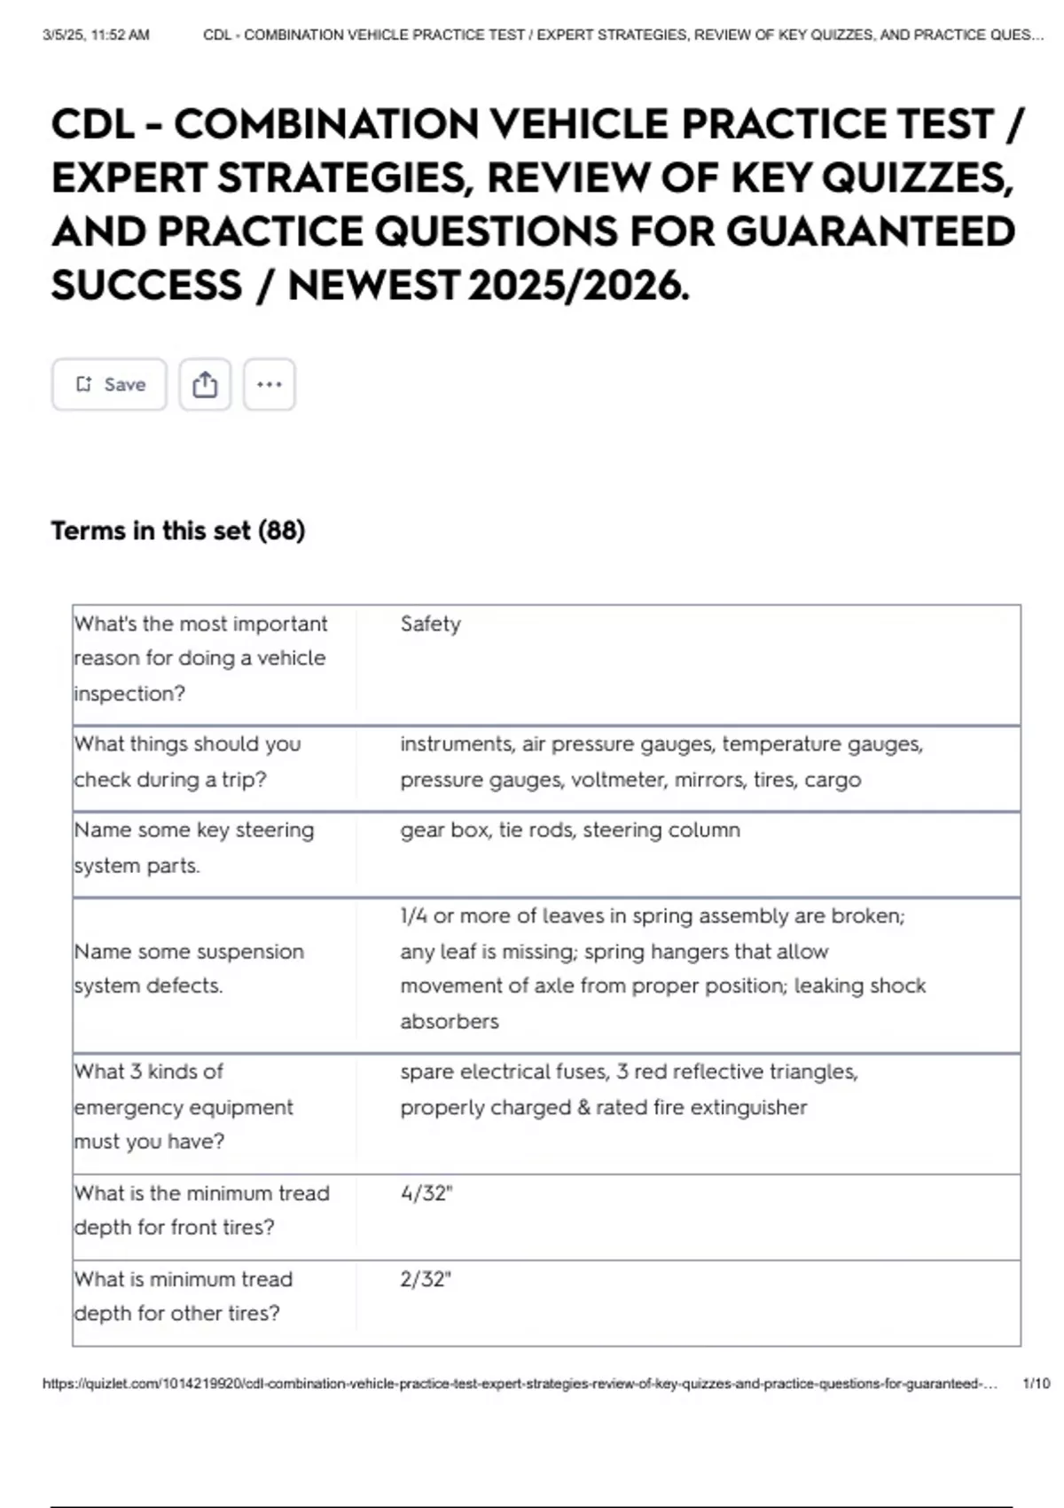Click the 'key steering system parts' term
Image resolution: width=1064 pixels, height=1508 pixels.
click(194, 847)
